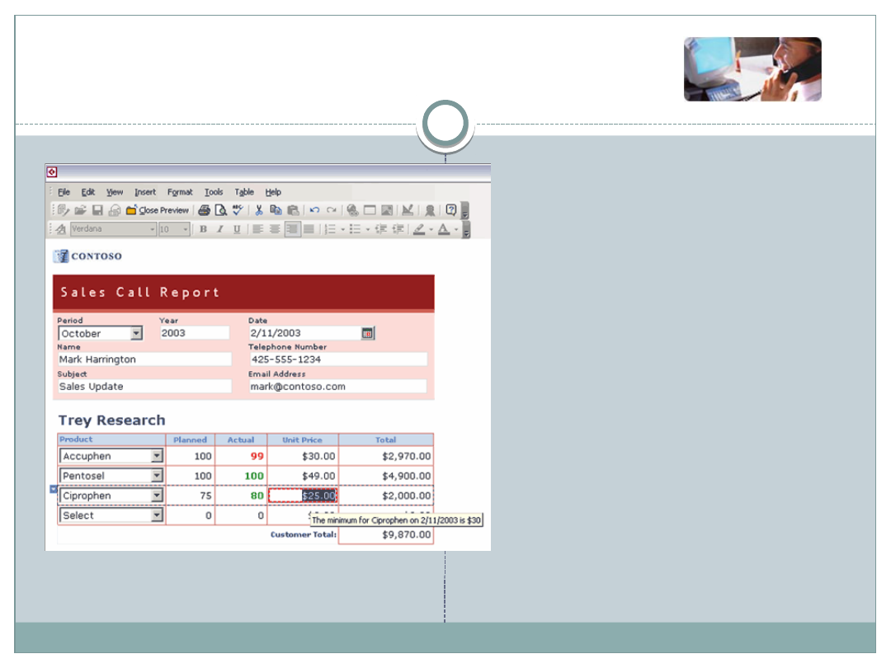Click the Undo arrow icon

314,210
